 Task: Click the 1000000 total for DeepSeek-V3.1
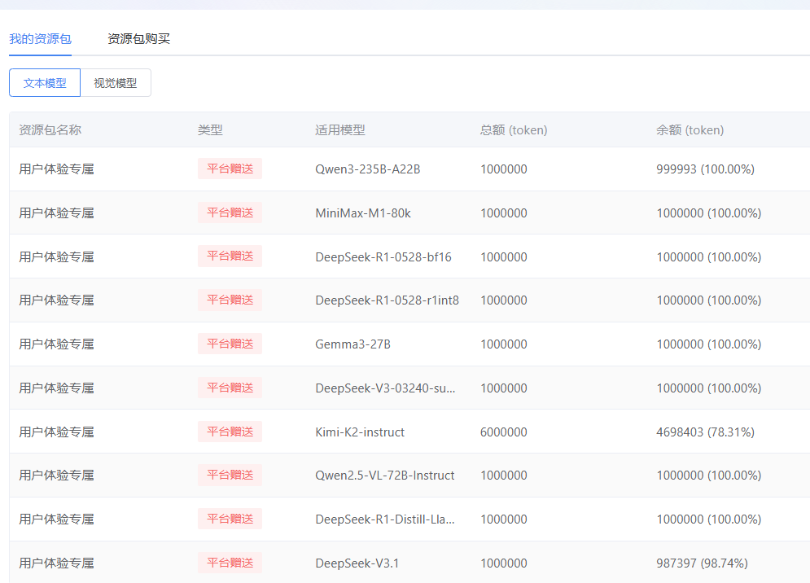(x=504, y=563)
